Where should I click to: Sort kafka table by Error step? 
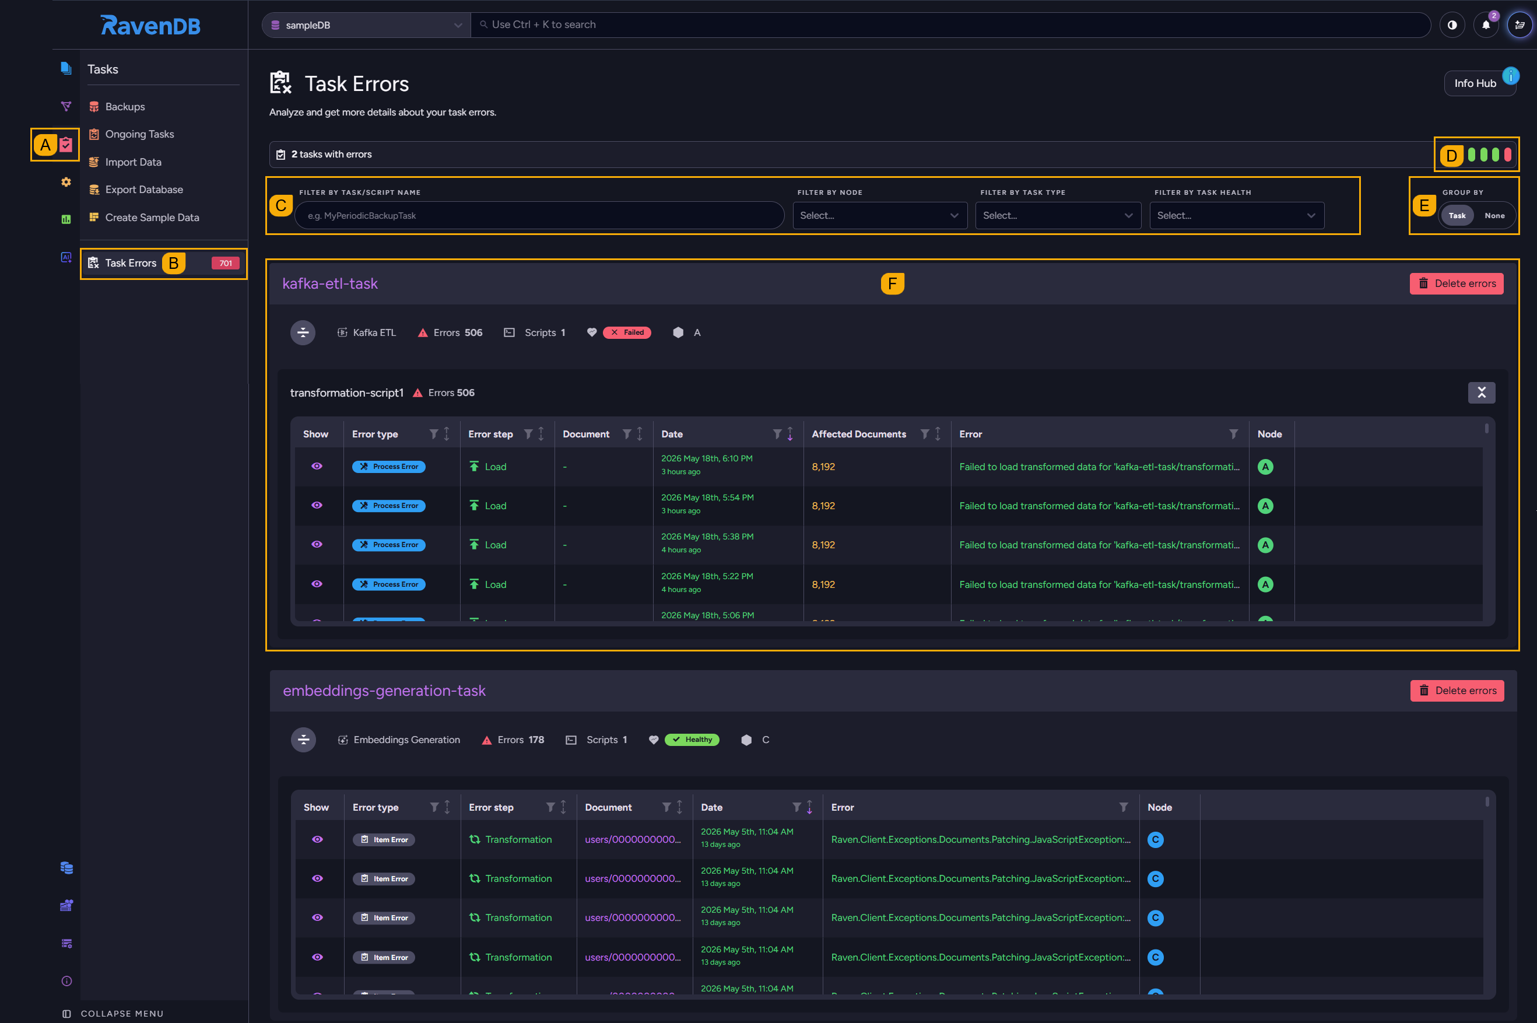(541, 434)
